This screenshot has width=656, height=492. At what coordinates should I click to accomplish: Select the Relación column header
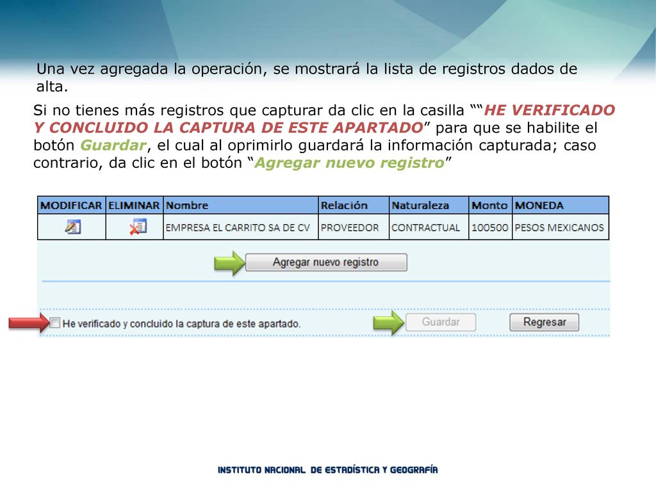click(x=354, y=206)
